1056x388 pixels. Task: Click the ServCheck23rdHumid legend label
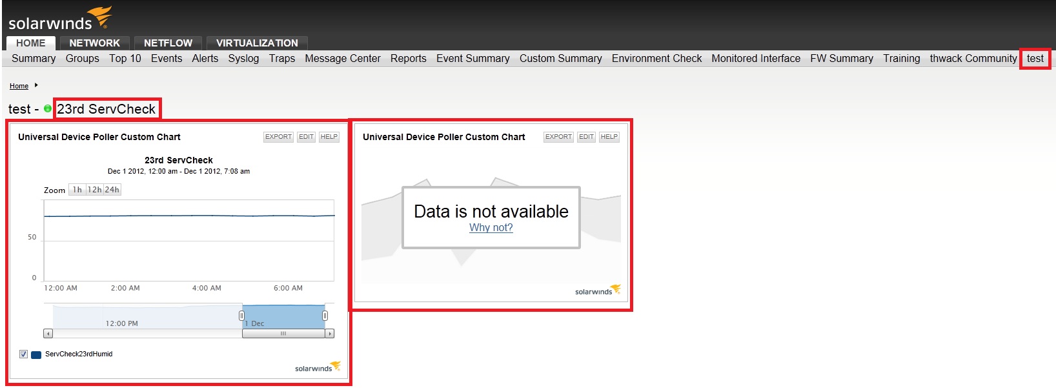coord(79,354)
